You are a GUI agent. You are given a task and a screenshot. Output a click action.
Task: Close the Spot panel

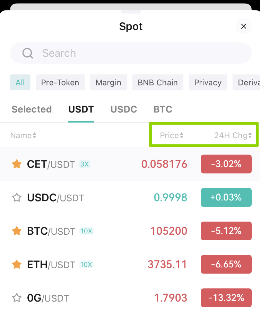pos(244,26)
